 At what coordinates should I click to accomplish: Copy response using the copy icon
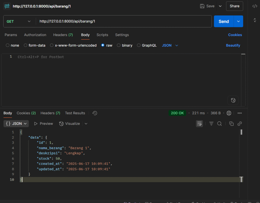[231, 124]
